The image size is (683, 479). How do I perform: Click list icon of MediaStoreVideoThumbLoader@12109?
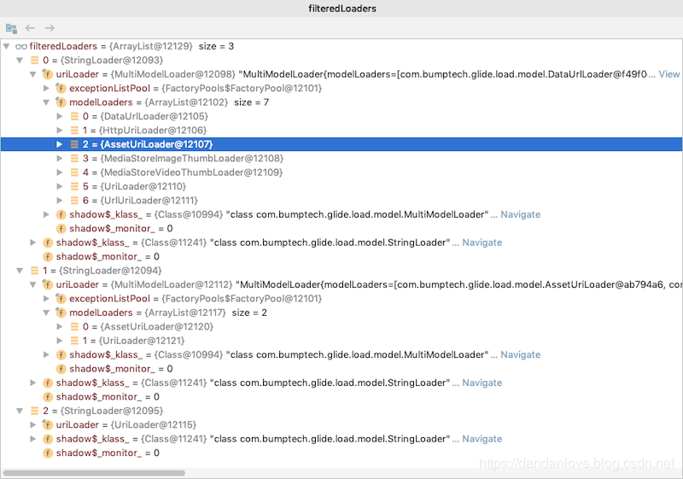pos(74,172)
